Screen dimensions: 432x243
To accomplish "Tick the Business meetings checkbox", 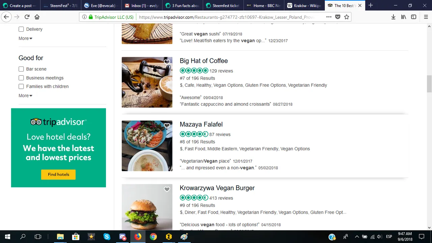I will (x=21, y=78).
